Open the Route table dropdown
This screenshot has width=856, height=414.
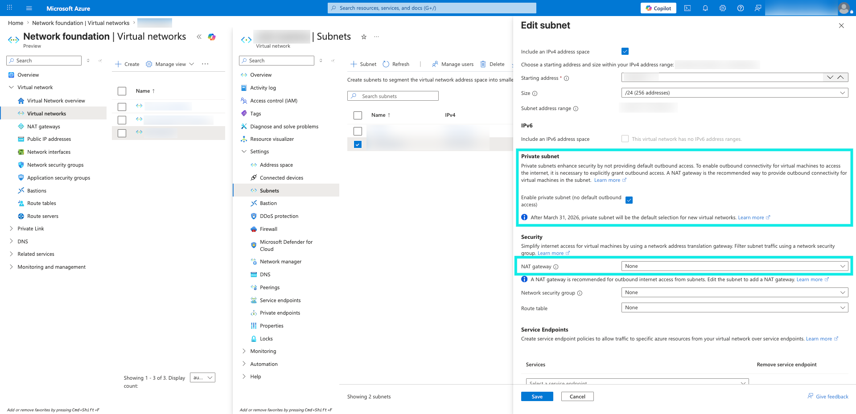[x=735, y=307]
